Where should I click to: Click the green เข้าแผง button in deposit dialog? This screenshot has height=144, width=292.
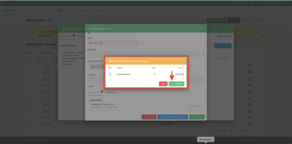point(176,84)
